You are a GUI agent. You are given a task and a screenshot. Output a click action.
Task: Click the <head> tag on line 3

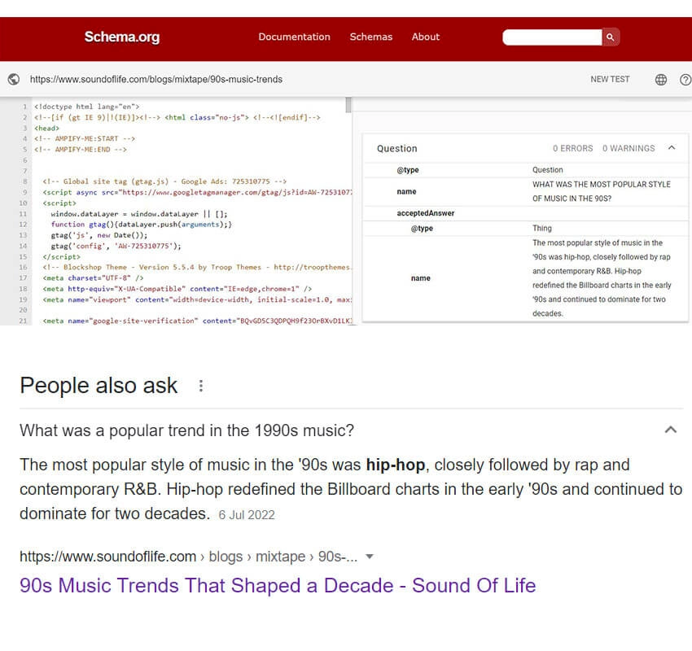point(46,129)
